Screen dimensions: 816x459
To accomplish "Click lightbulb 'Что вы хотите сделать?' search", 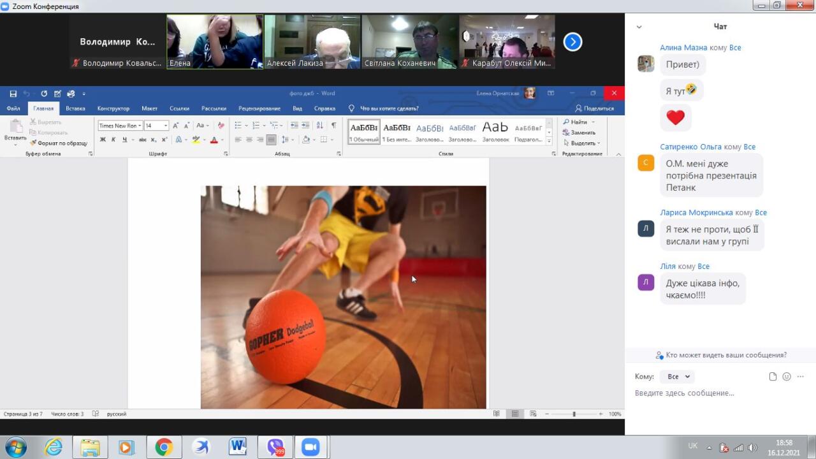I will 383,108.
